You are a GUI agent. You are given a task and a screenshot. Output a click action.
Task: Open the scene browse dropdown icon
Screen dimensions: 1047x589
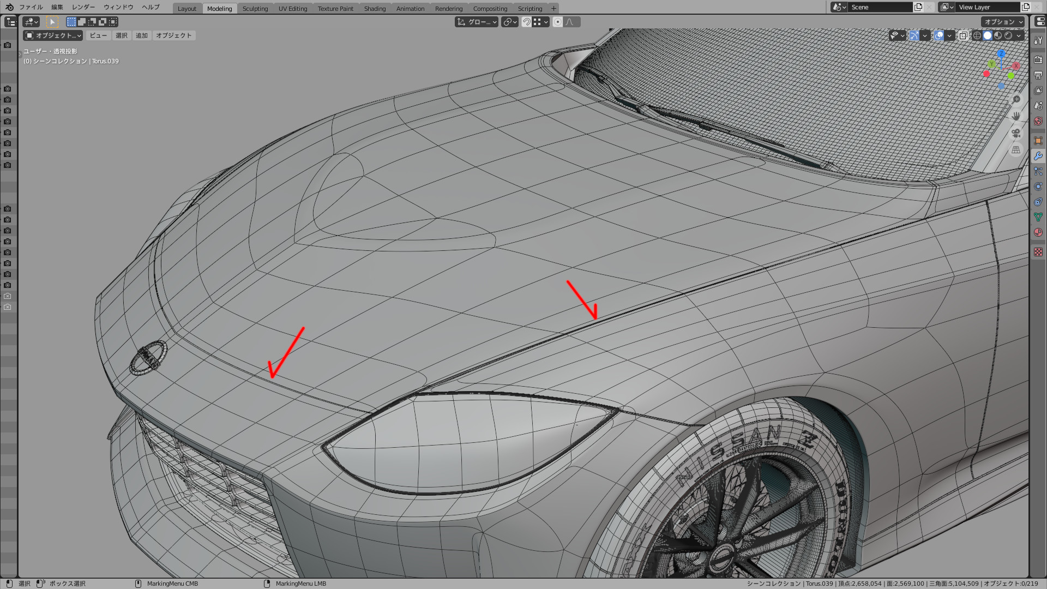click(839, 7)
